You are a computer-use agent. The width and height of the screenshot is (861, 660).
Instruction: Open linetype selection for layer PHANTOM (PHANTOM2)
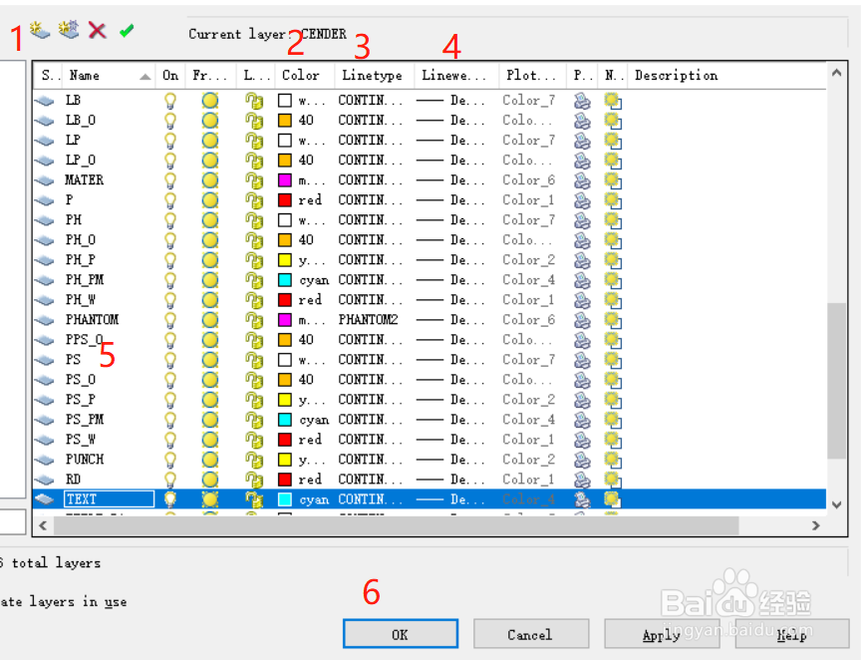[368, 320]
